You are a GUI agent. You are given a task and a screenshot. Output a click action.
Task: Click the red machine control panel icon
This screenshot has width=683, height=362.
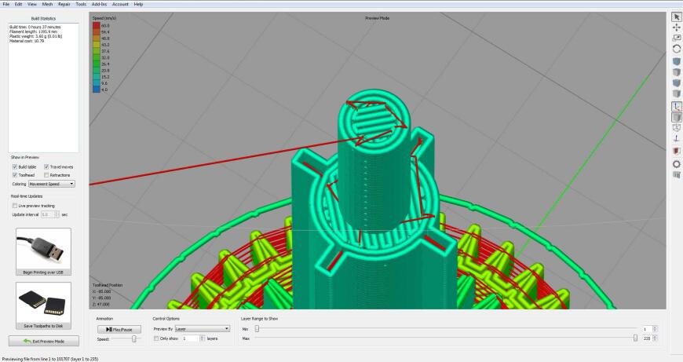tap(676, 151)
